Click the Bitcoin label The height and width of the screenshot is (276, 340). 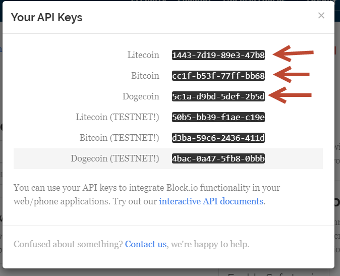(x=145, y=76)
